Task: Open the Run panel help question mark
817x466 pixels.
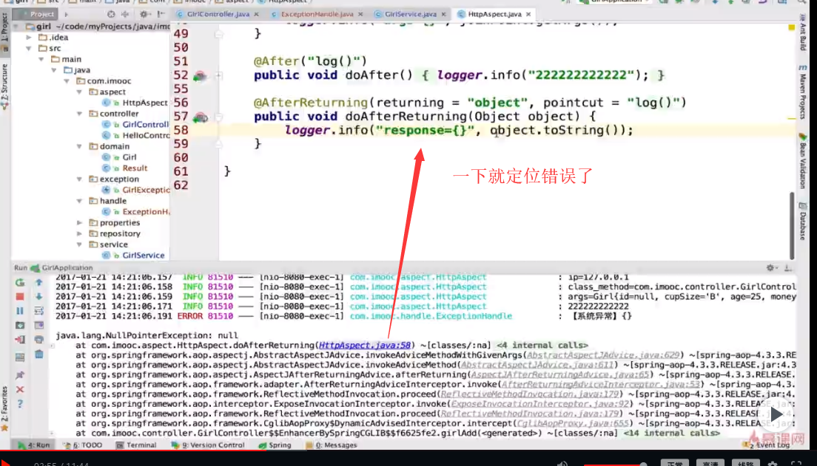Action: [20, 403]
